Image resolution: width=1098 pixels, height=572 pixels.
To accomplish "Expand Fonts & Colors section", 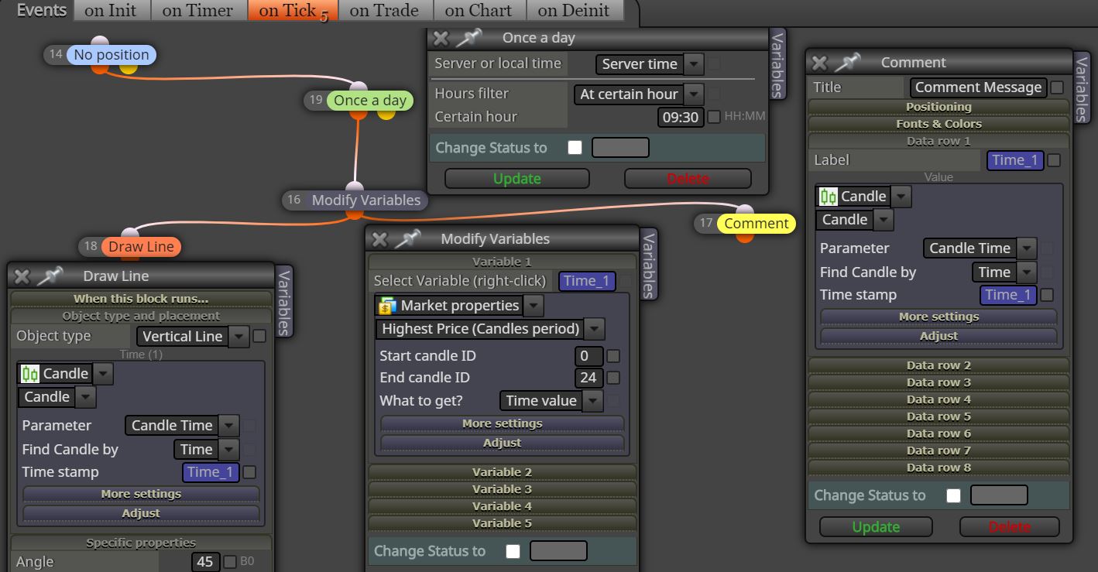I will (938, 124).
